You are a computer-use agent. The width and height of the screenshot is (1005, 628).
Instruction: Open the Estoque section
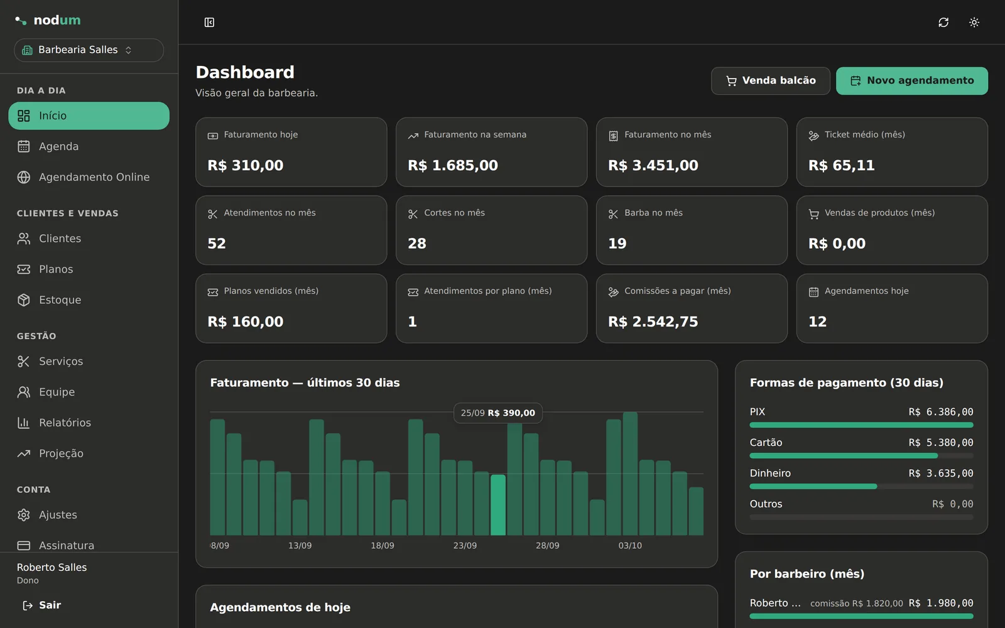[x=89, y=300]
